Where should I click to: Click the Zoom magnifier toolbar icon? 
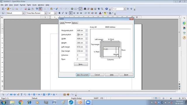102,9
